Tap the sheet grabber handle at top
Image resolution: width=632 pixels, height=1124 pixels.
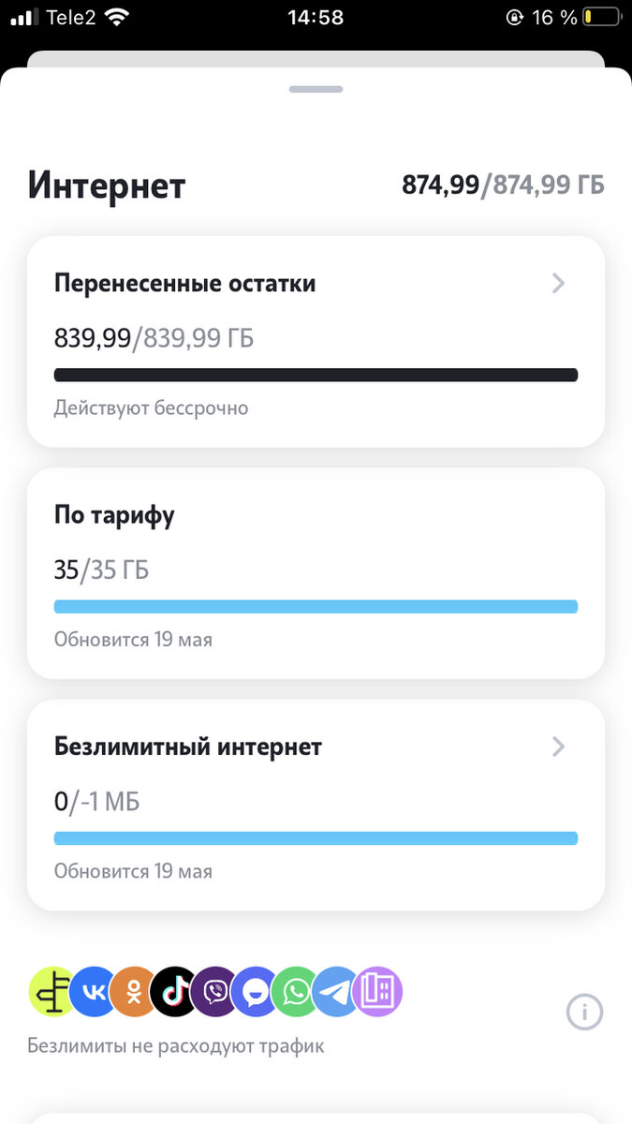(x=316, y=89)
